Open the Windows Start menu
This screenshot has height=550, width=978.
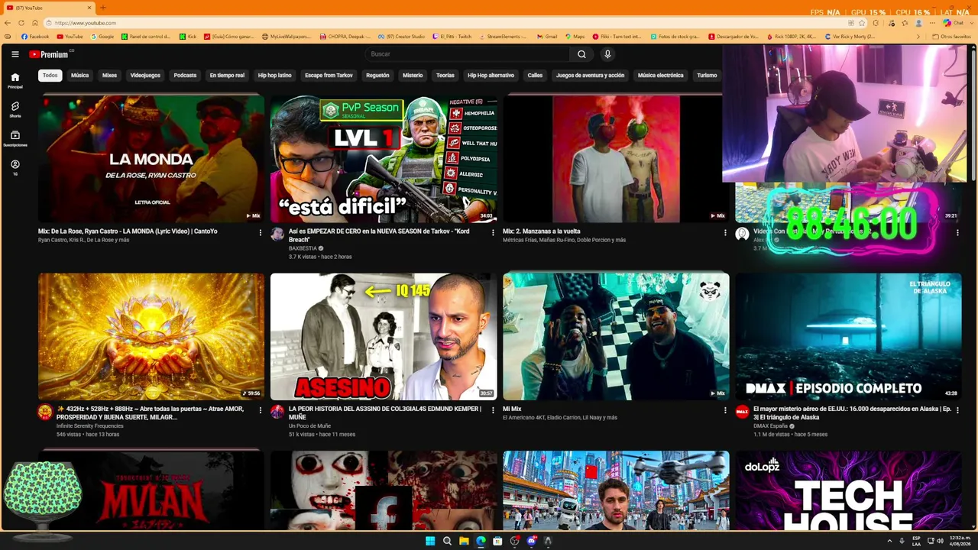click(430, 541)
